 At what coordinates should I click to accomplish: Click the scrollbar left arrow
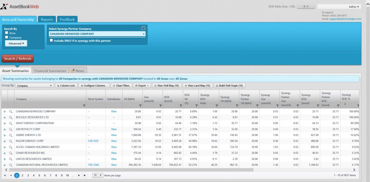[6, 170]
